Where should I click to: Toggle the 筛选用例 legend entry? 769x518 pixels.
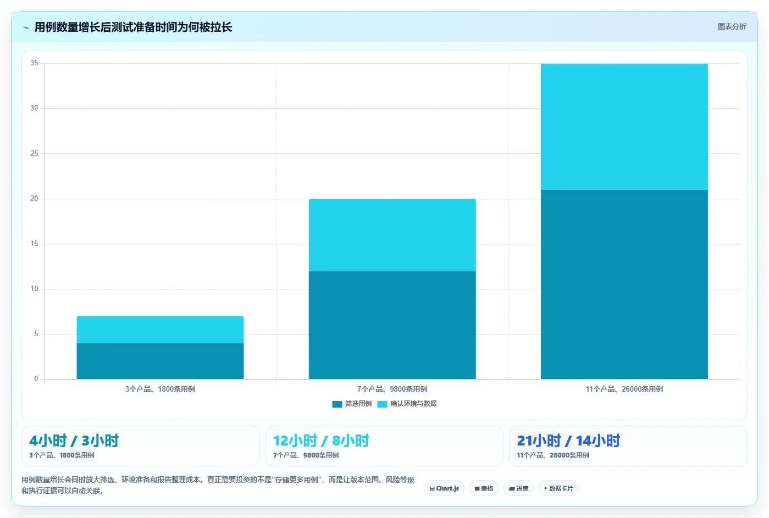pos(352,404)
